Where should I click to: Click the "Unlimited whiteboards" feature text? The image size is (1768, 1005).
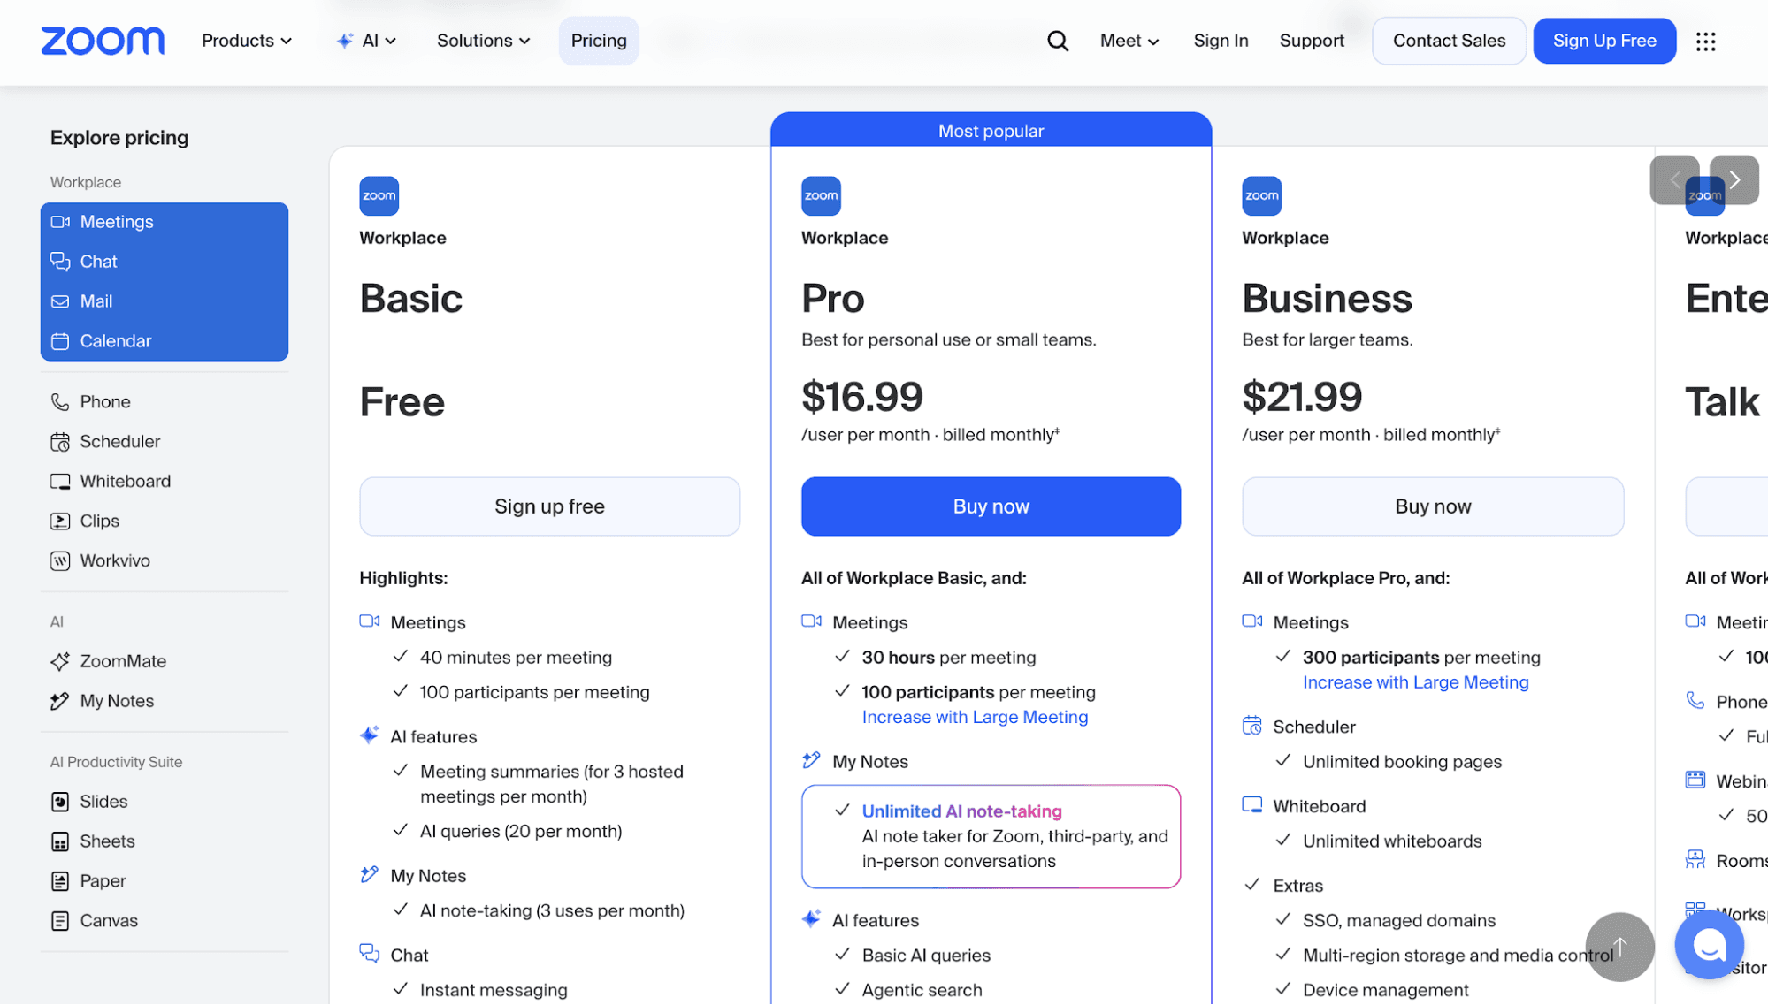1392,841
